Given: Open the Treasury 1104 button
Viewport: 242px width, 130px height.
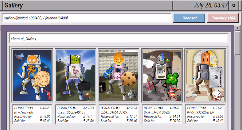Looking at the screenshot, I should pos(223,18).
